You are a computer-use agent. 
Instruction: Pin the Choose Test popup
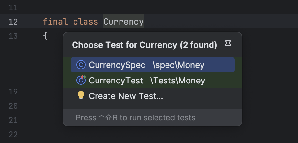pyautogui.click(x=228, y=45)
